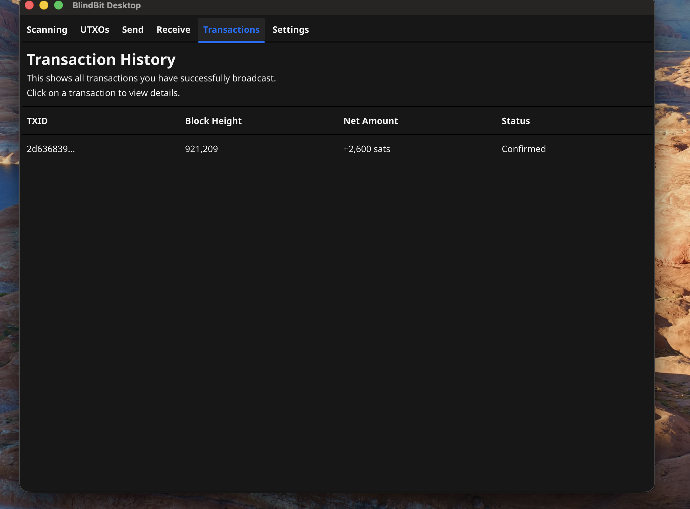Click the 921,209 block height cell
The image size is (690, 509).
201,149
